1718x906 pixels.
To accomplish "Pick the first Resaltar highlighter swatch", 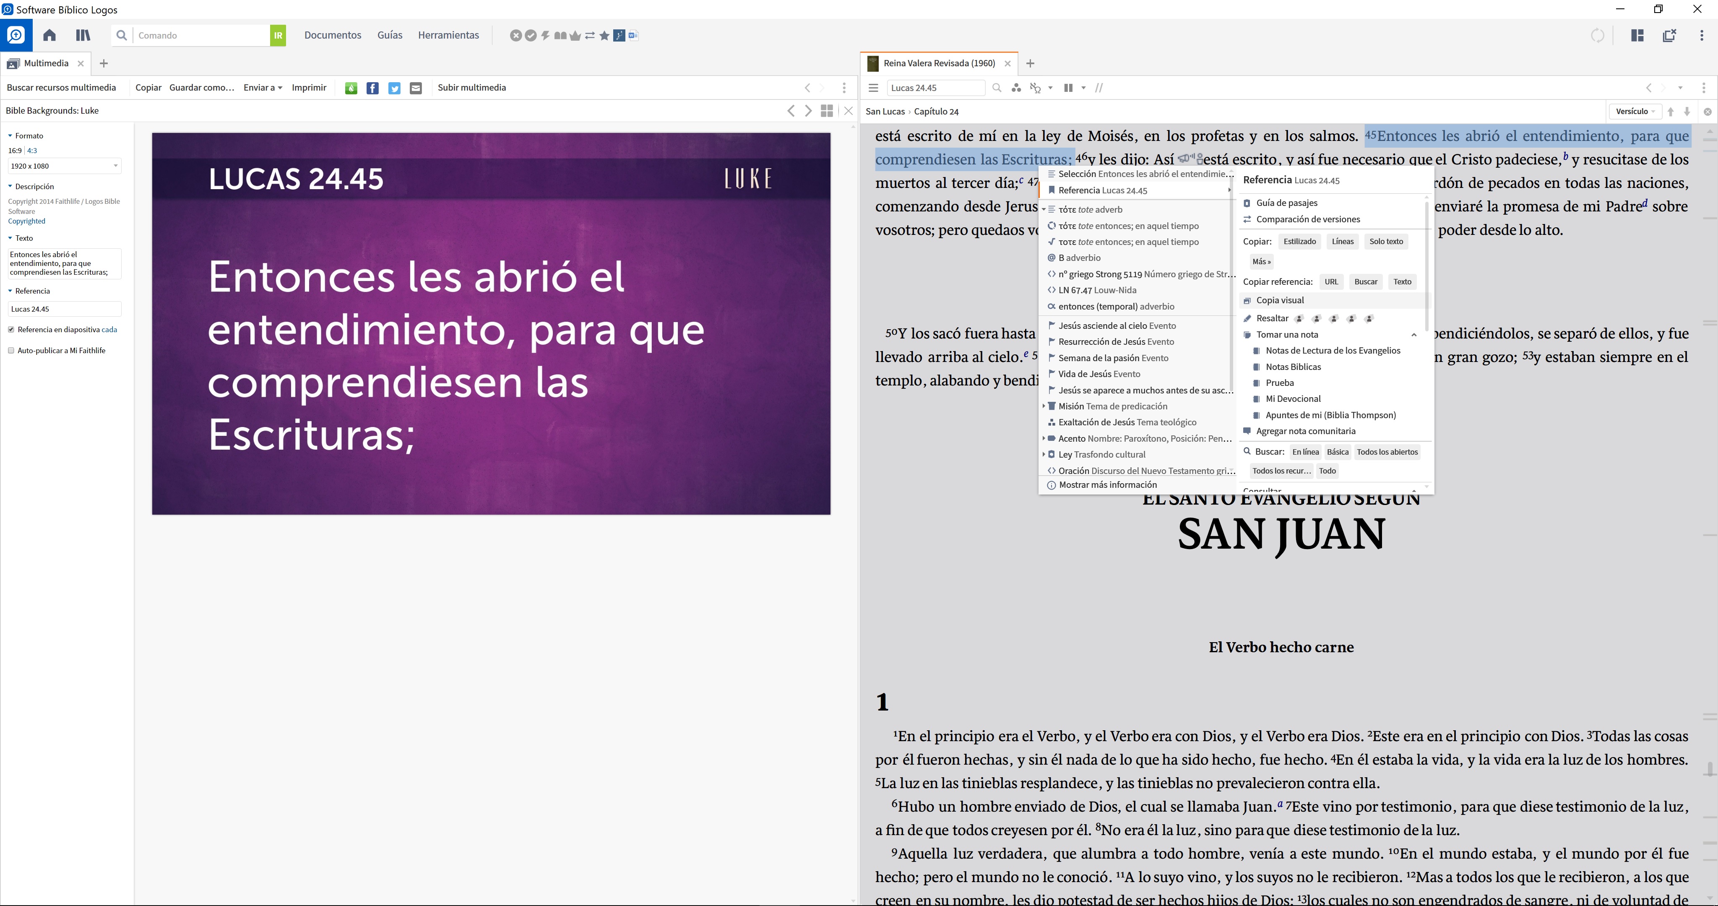I will click(1299, 319).
